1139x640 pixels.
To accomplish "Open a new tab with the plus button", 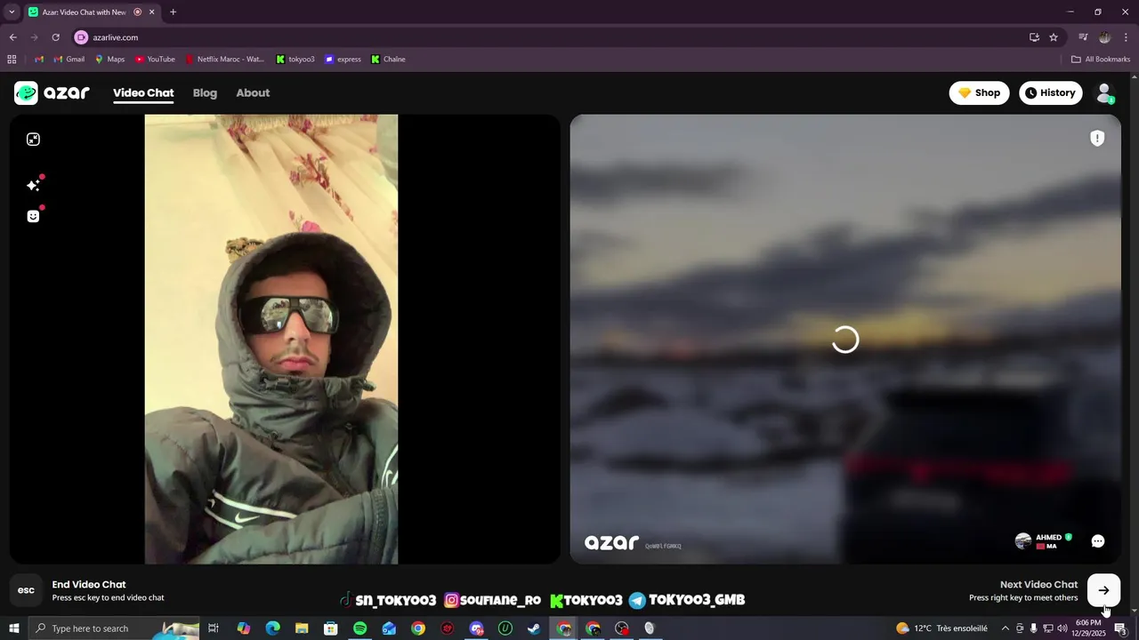I will pyautogui.click(x=173, y=12).
